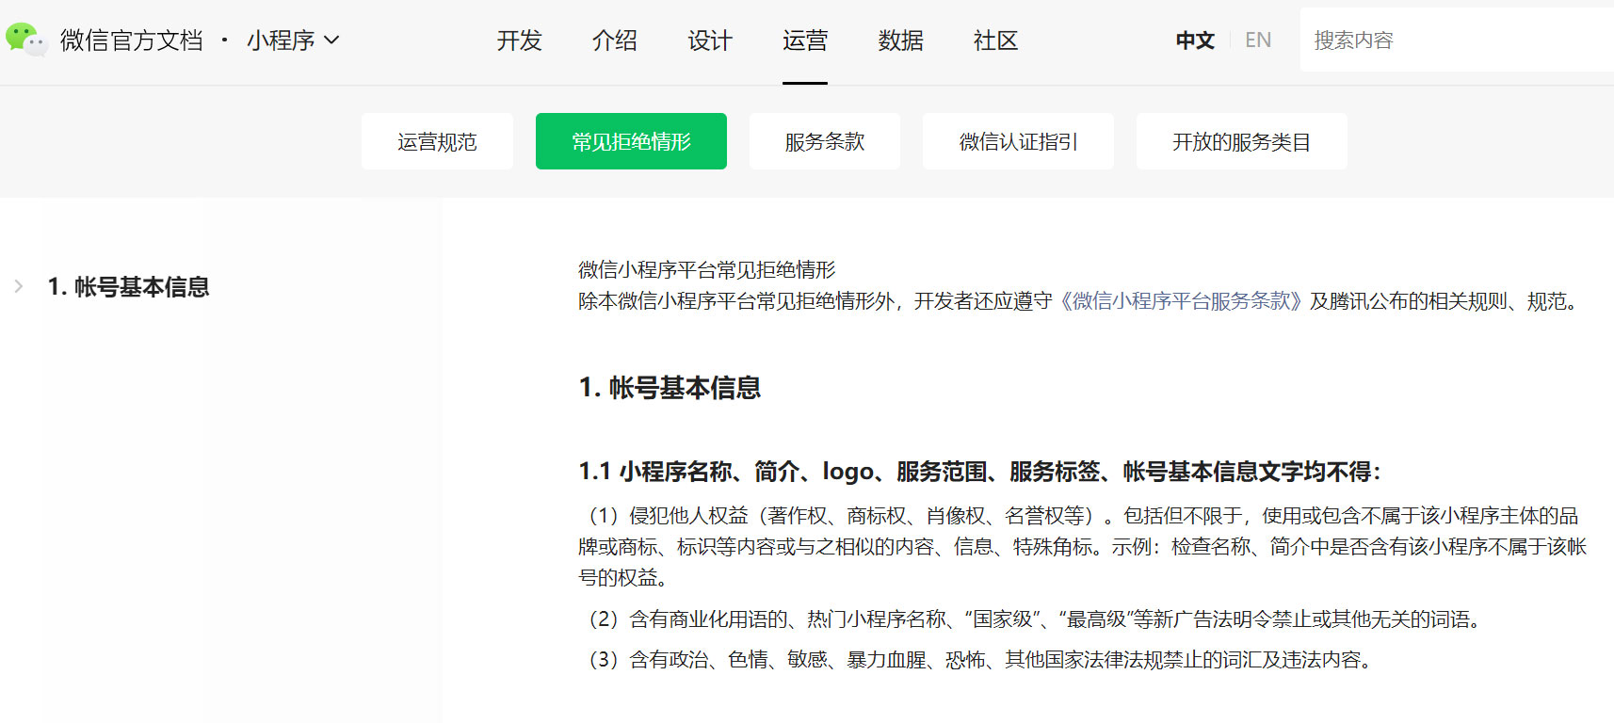Switch language to EN
This screenshot has width=1614, height=723.
1258,40
